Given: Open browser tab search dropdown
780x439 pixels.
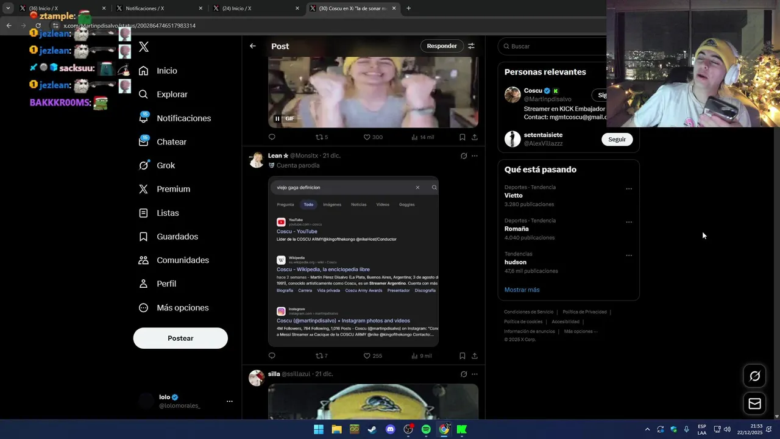Looking at the screenshot, I should pyautogui.click(x=8, y=9).
